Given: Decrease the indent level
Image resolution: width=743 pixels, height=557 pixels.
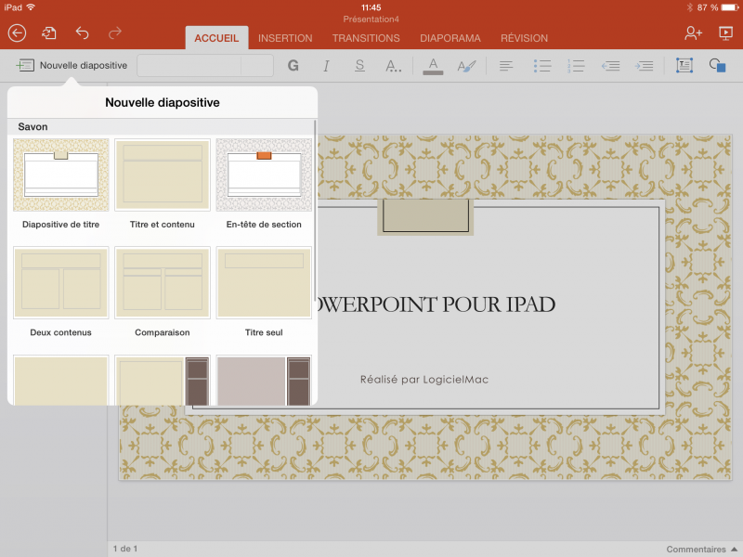Looking at the screenshot, I should pyautogui.click(x=610, y=66).
